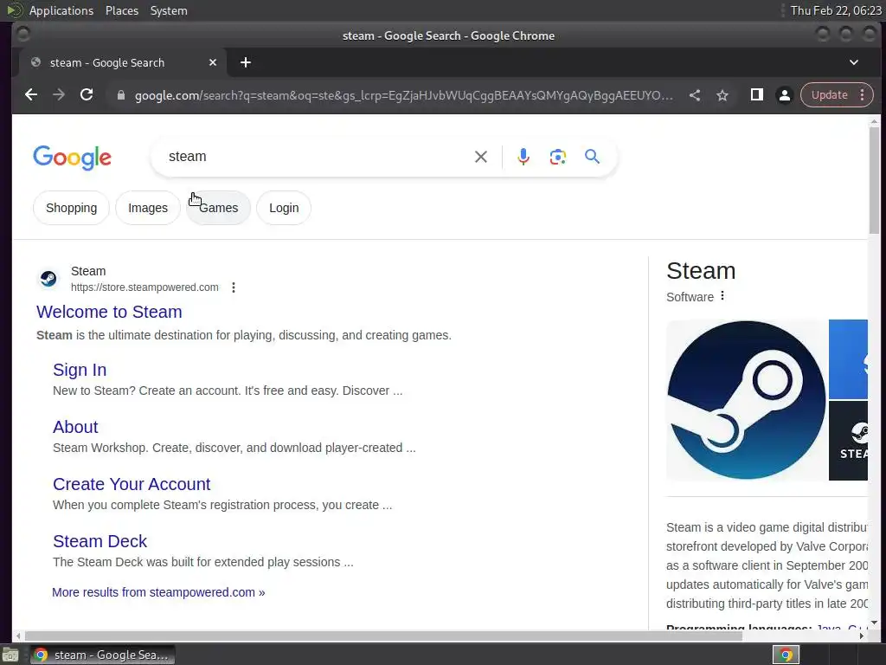Screen dimensions: 886x665
Task: Go back using the browser back arrow
Action: click(x=31, y=95)
